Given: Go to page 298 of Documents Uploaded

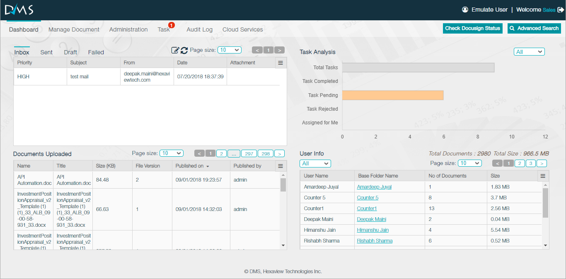Looking at the screenshot, I should tap(266, 153).
